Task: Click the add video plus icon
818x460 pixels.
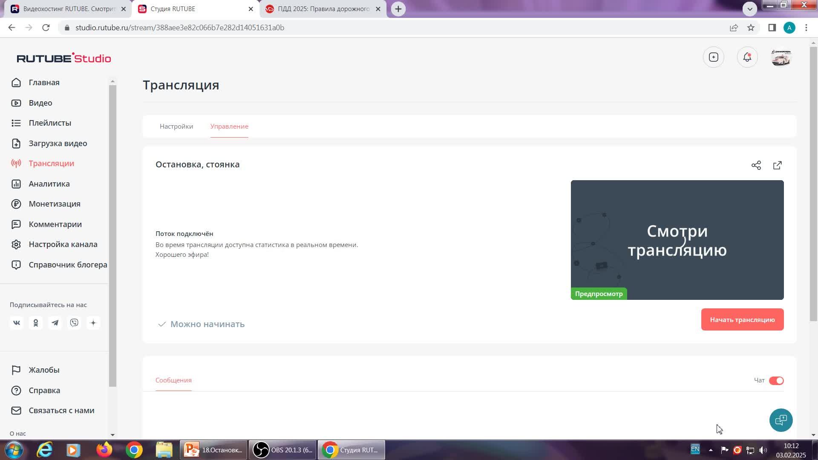Action: (714, 57)
